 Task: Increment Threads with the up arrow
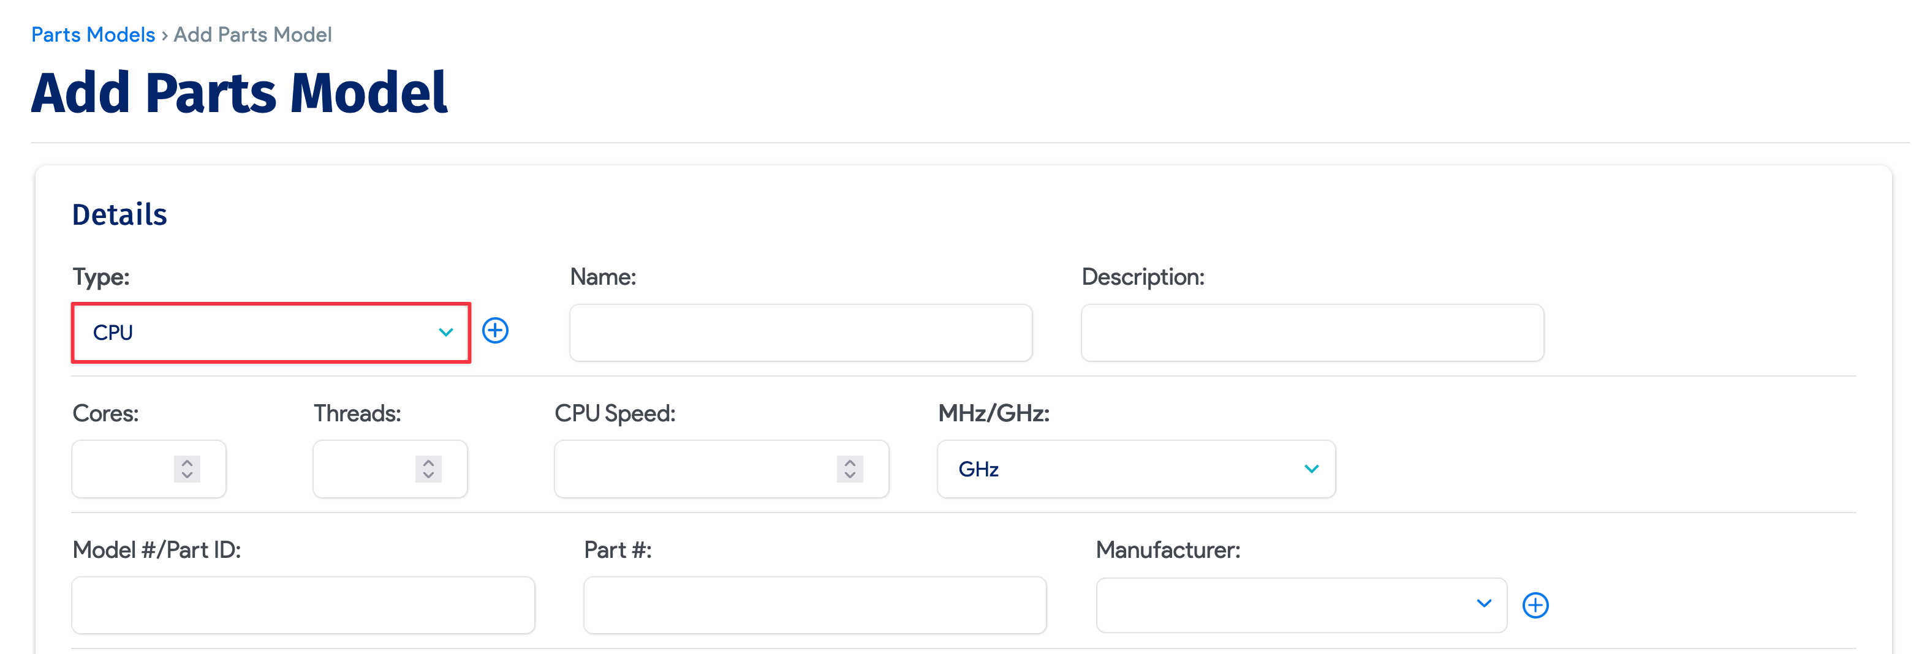tap(428, 462)
